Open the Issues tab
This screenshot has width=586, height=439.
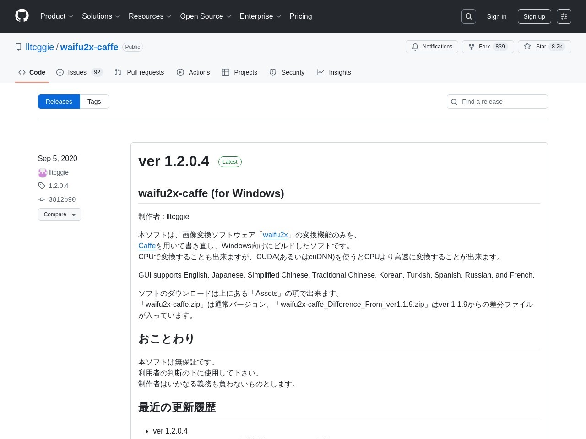tap(80, 72)
